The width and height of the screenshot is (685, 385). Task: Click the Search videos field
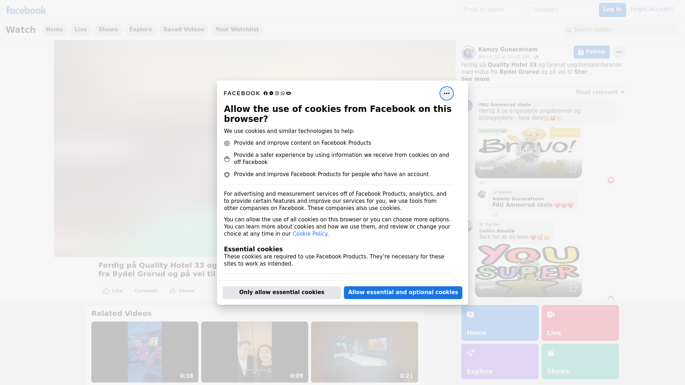(x=621, y=30)
